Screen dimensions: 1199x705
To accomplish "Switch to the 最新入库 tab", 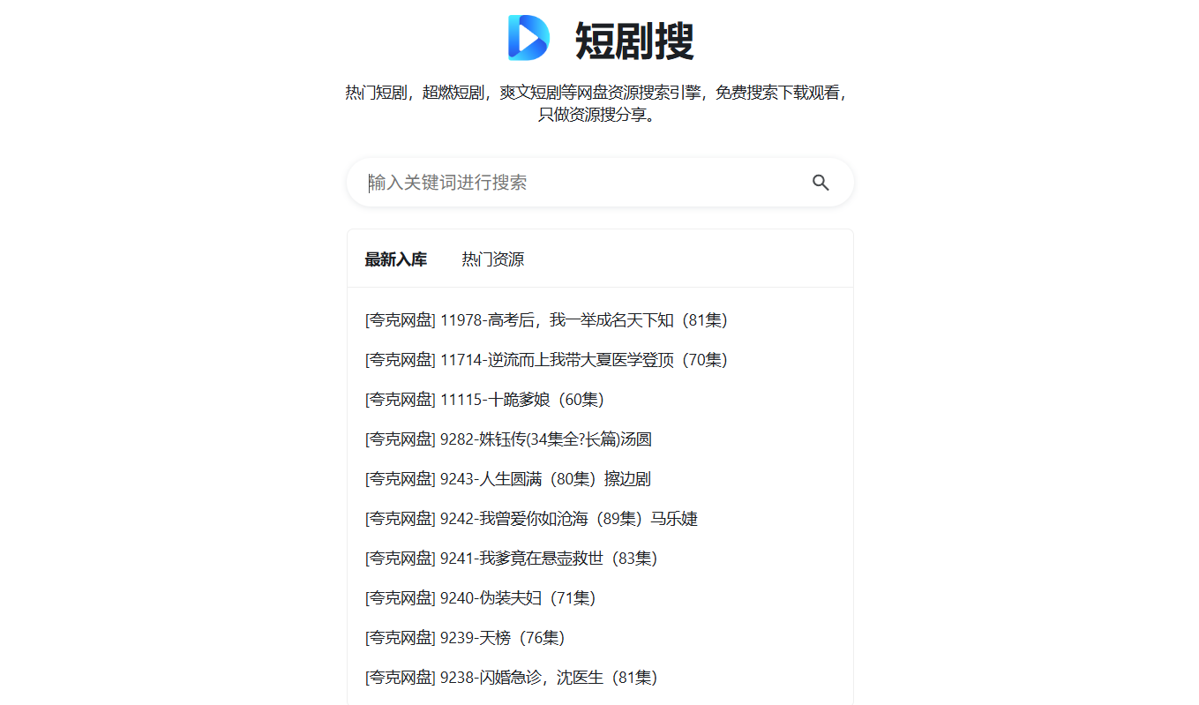I will click(395, 259).
